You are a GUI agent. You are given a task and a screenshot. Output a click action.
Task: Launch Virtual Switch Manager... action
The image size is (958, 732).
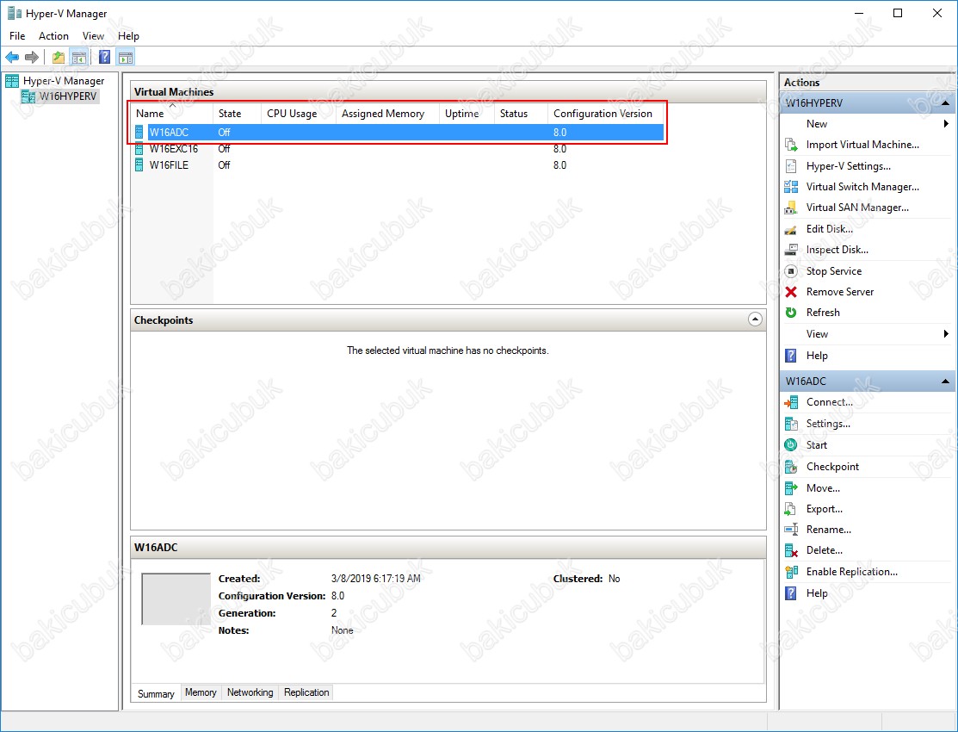(862, 187)
